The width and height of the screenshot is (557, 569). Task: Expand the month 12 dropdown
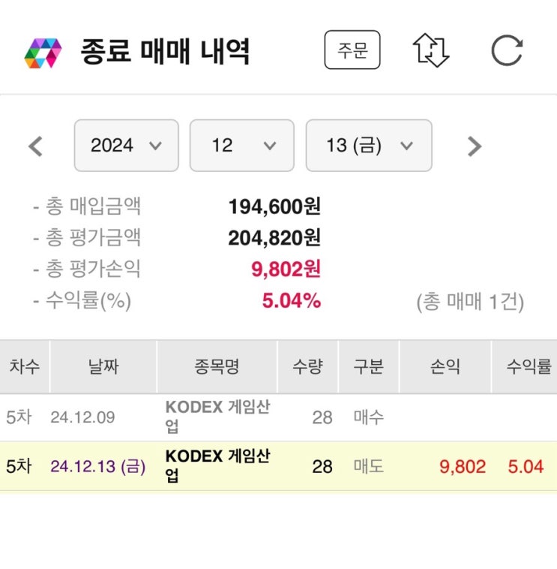[x=243, y=146]
